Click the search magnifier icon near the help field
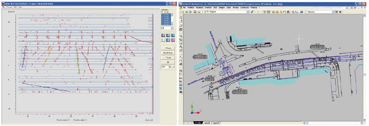 tap(347, 8)
